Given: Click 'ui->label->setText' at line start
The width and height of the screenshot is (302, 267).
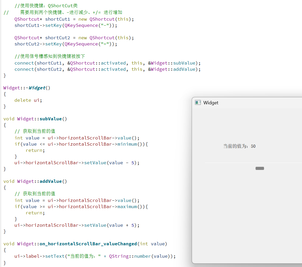Looking at the screenshot, I should [39, 256].
